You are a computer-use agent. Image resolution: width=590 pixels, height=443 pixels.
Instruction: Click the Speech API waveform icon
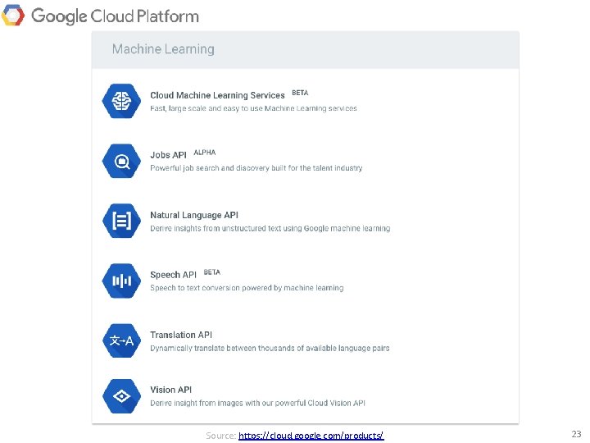[121, 281]
